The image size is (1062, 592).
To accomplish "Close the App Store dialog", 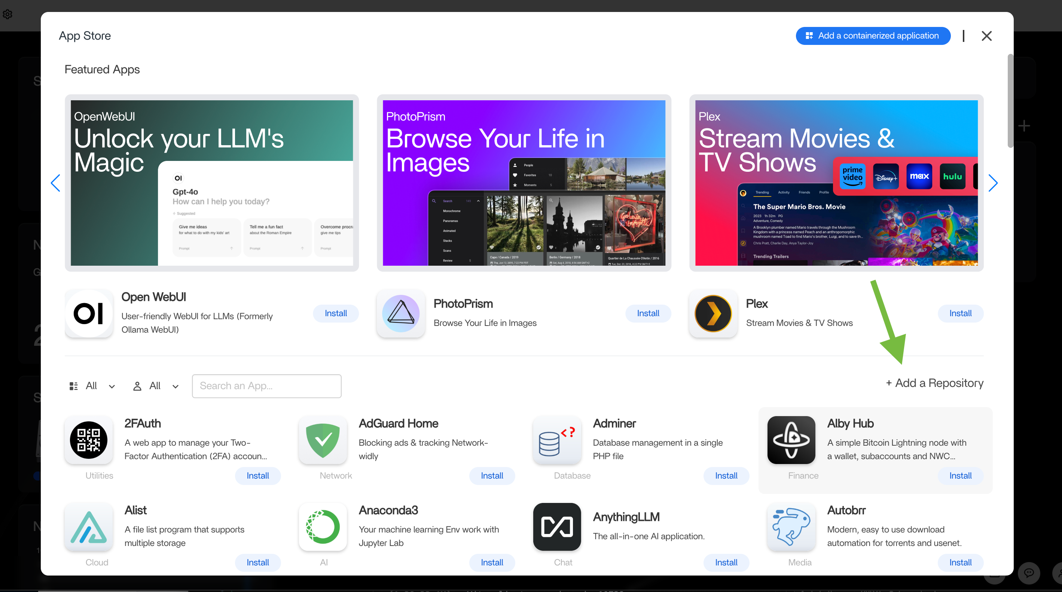I will (x=986, y=36).
